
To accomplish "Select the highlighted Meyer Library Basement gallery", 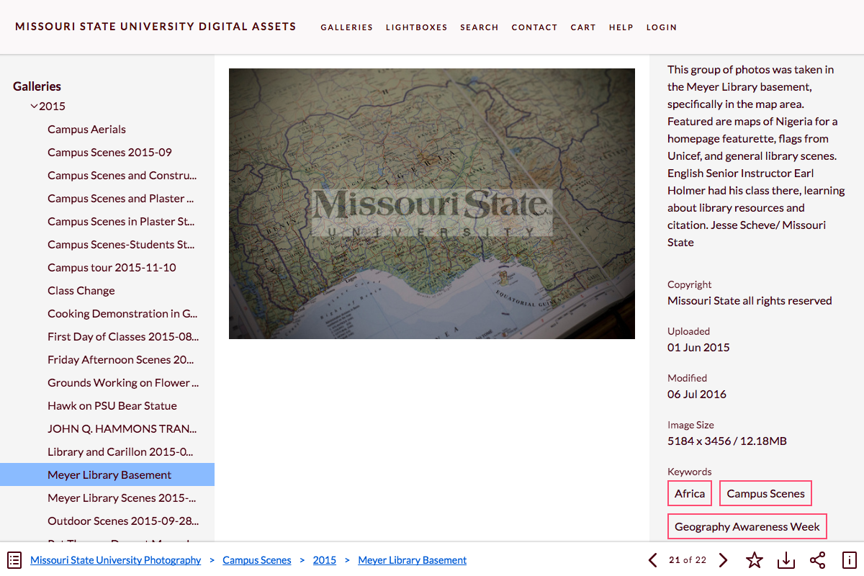I will (107, 474).
